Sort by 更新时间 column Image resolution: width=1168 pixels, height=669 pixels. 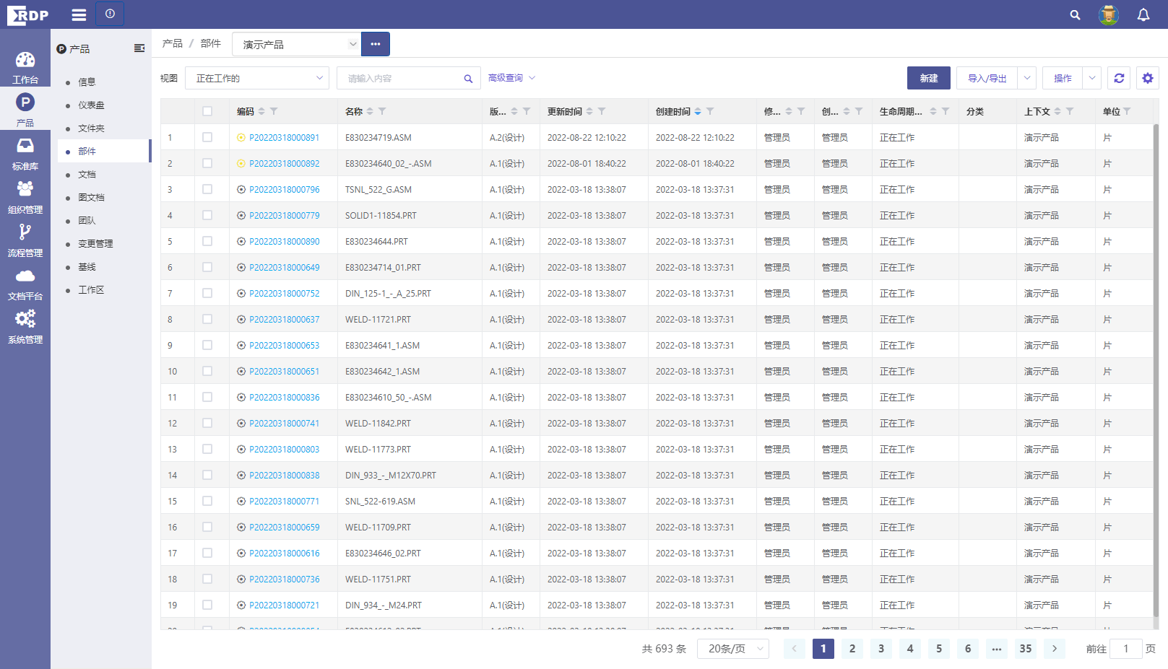tap(589, 111)
